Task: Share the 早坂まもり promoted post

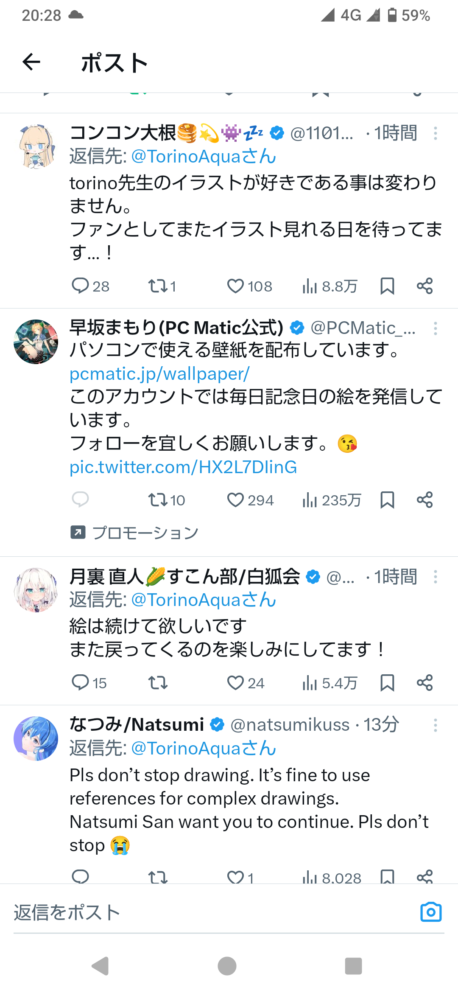Action: pos(424,500)
